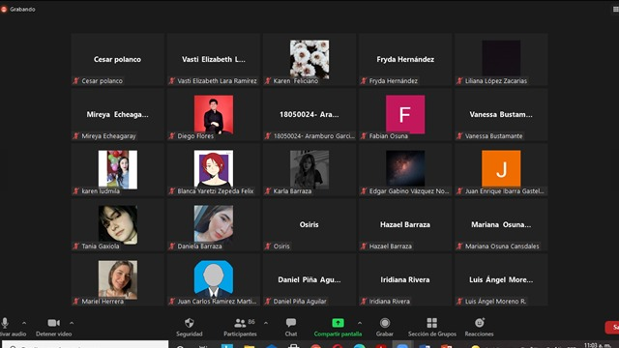Expand video options caret beside Detener video
Screen dimensions: 619x348
tap(72, 323)
